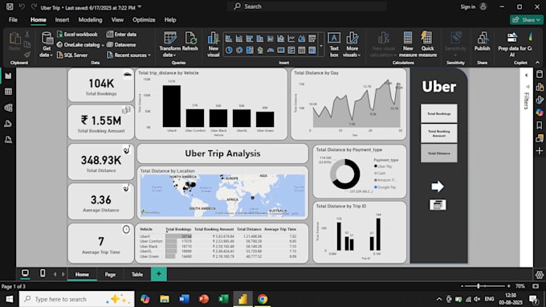This screenshot has width=546, height=307.
Task: Open the Help ribbon tab
Action: (x=170, y=20)
